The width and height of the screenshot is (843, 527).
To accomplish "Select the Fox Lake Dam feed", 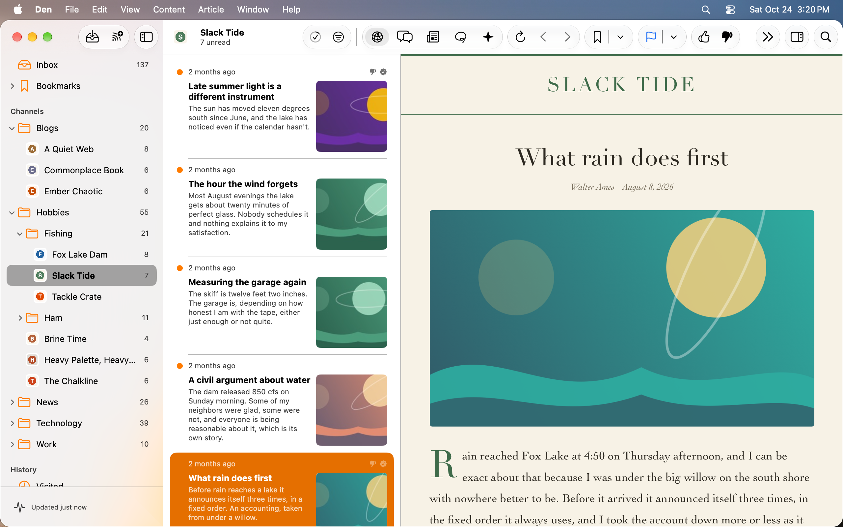I will 82,254.
